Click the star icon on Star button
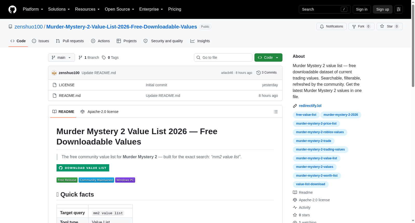This screenshot has height=223, width=415. 382,26
